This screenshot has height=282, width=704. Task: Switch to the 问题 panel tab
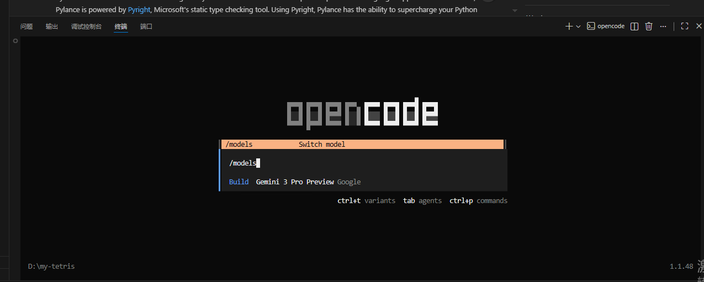[x=27, y=26]
